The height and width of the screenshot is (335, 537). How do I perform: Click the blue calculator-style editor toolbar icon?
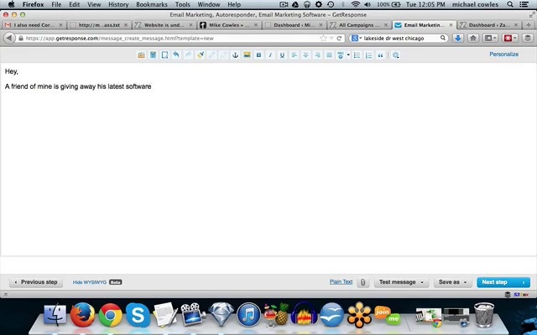click(x=153, y=55)
